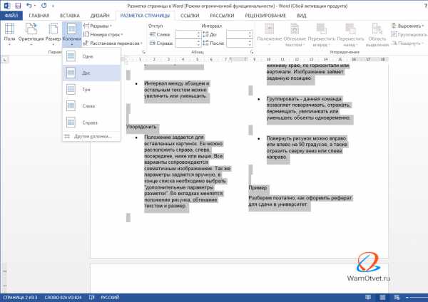Switch to the ССЫЛКИ ribbon tab

190,16
